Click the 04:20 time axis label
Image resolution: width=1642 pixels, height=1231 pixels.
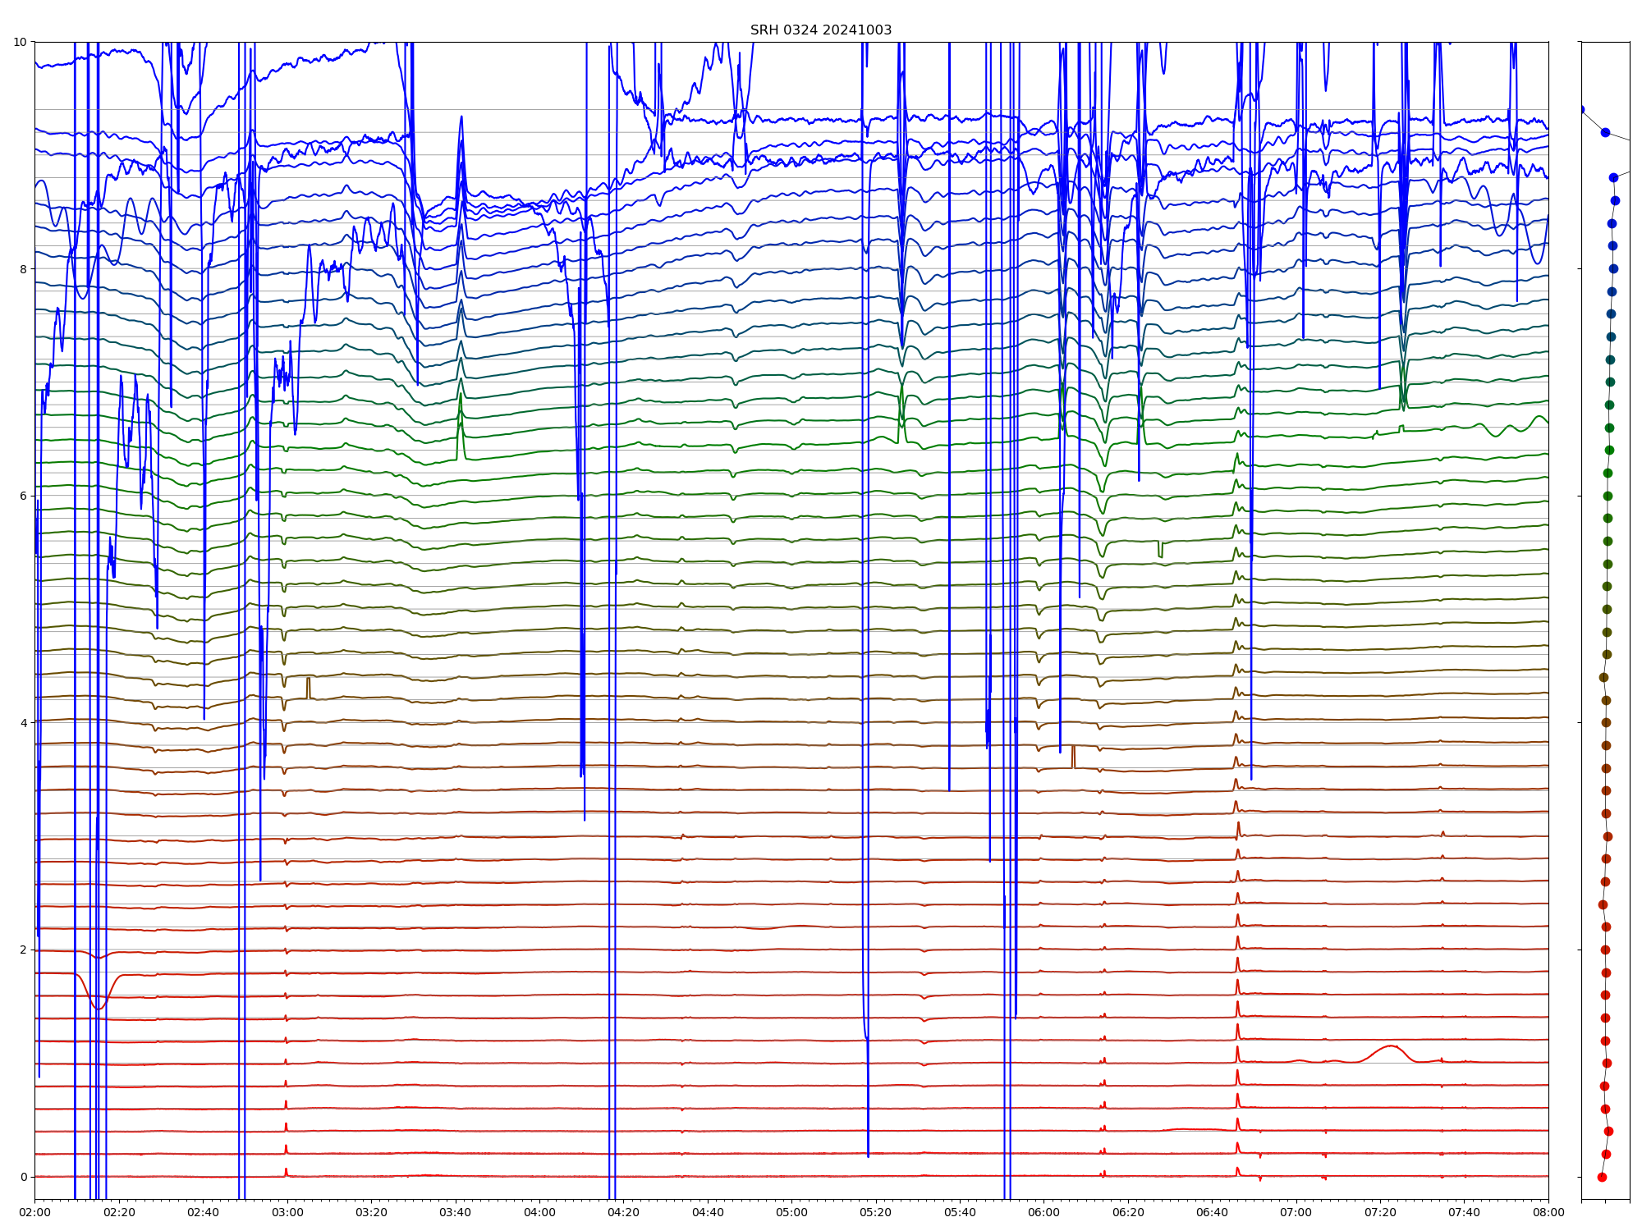coord(623,1212)
